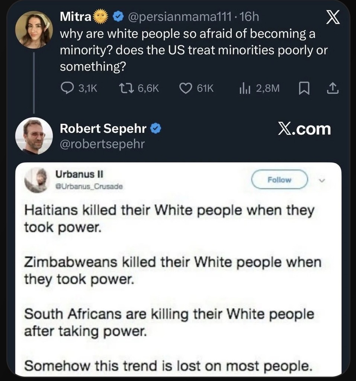Open the @robertsepehr handle link
The width and height of the screenshot is (356, 381).
102,144
